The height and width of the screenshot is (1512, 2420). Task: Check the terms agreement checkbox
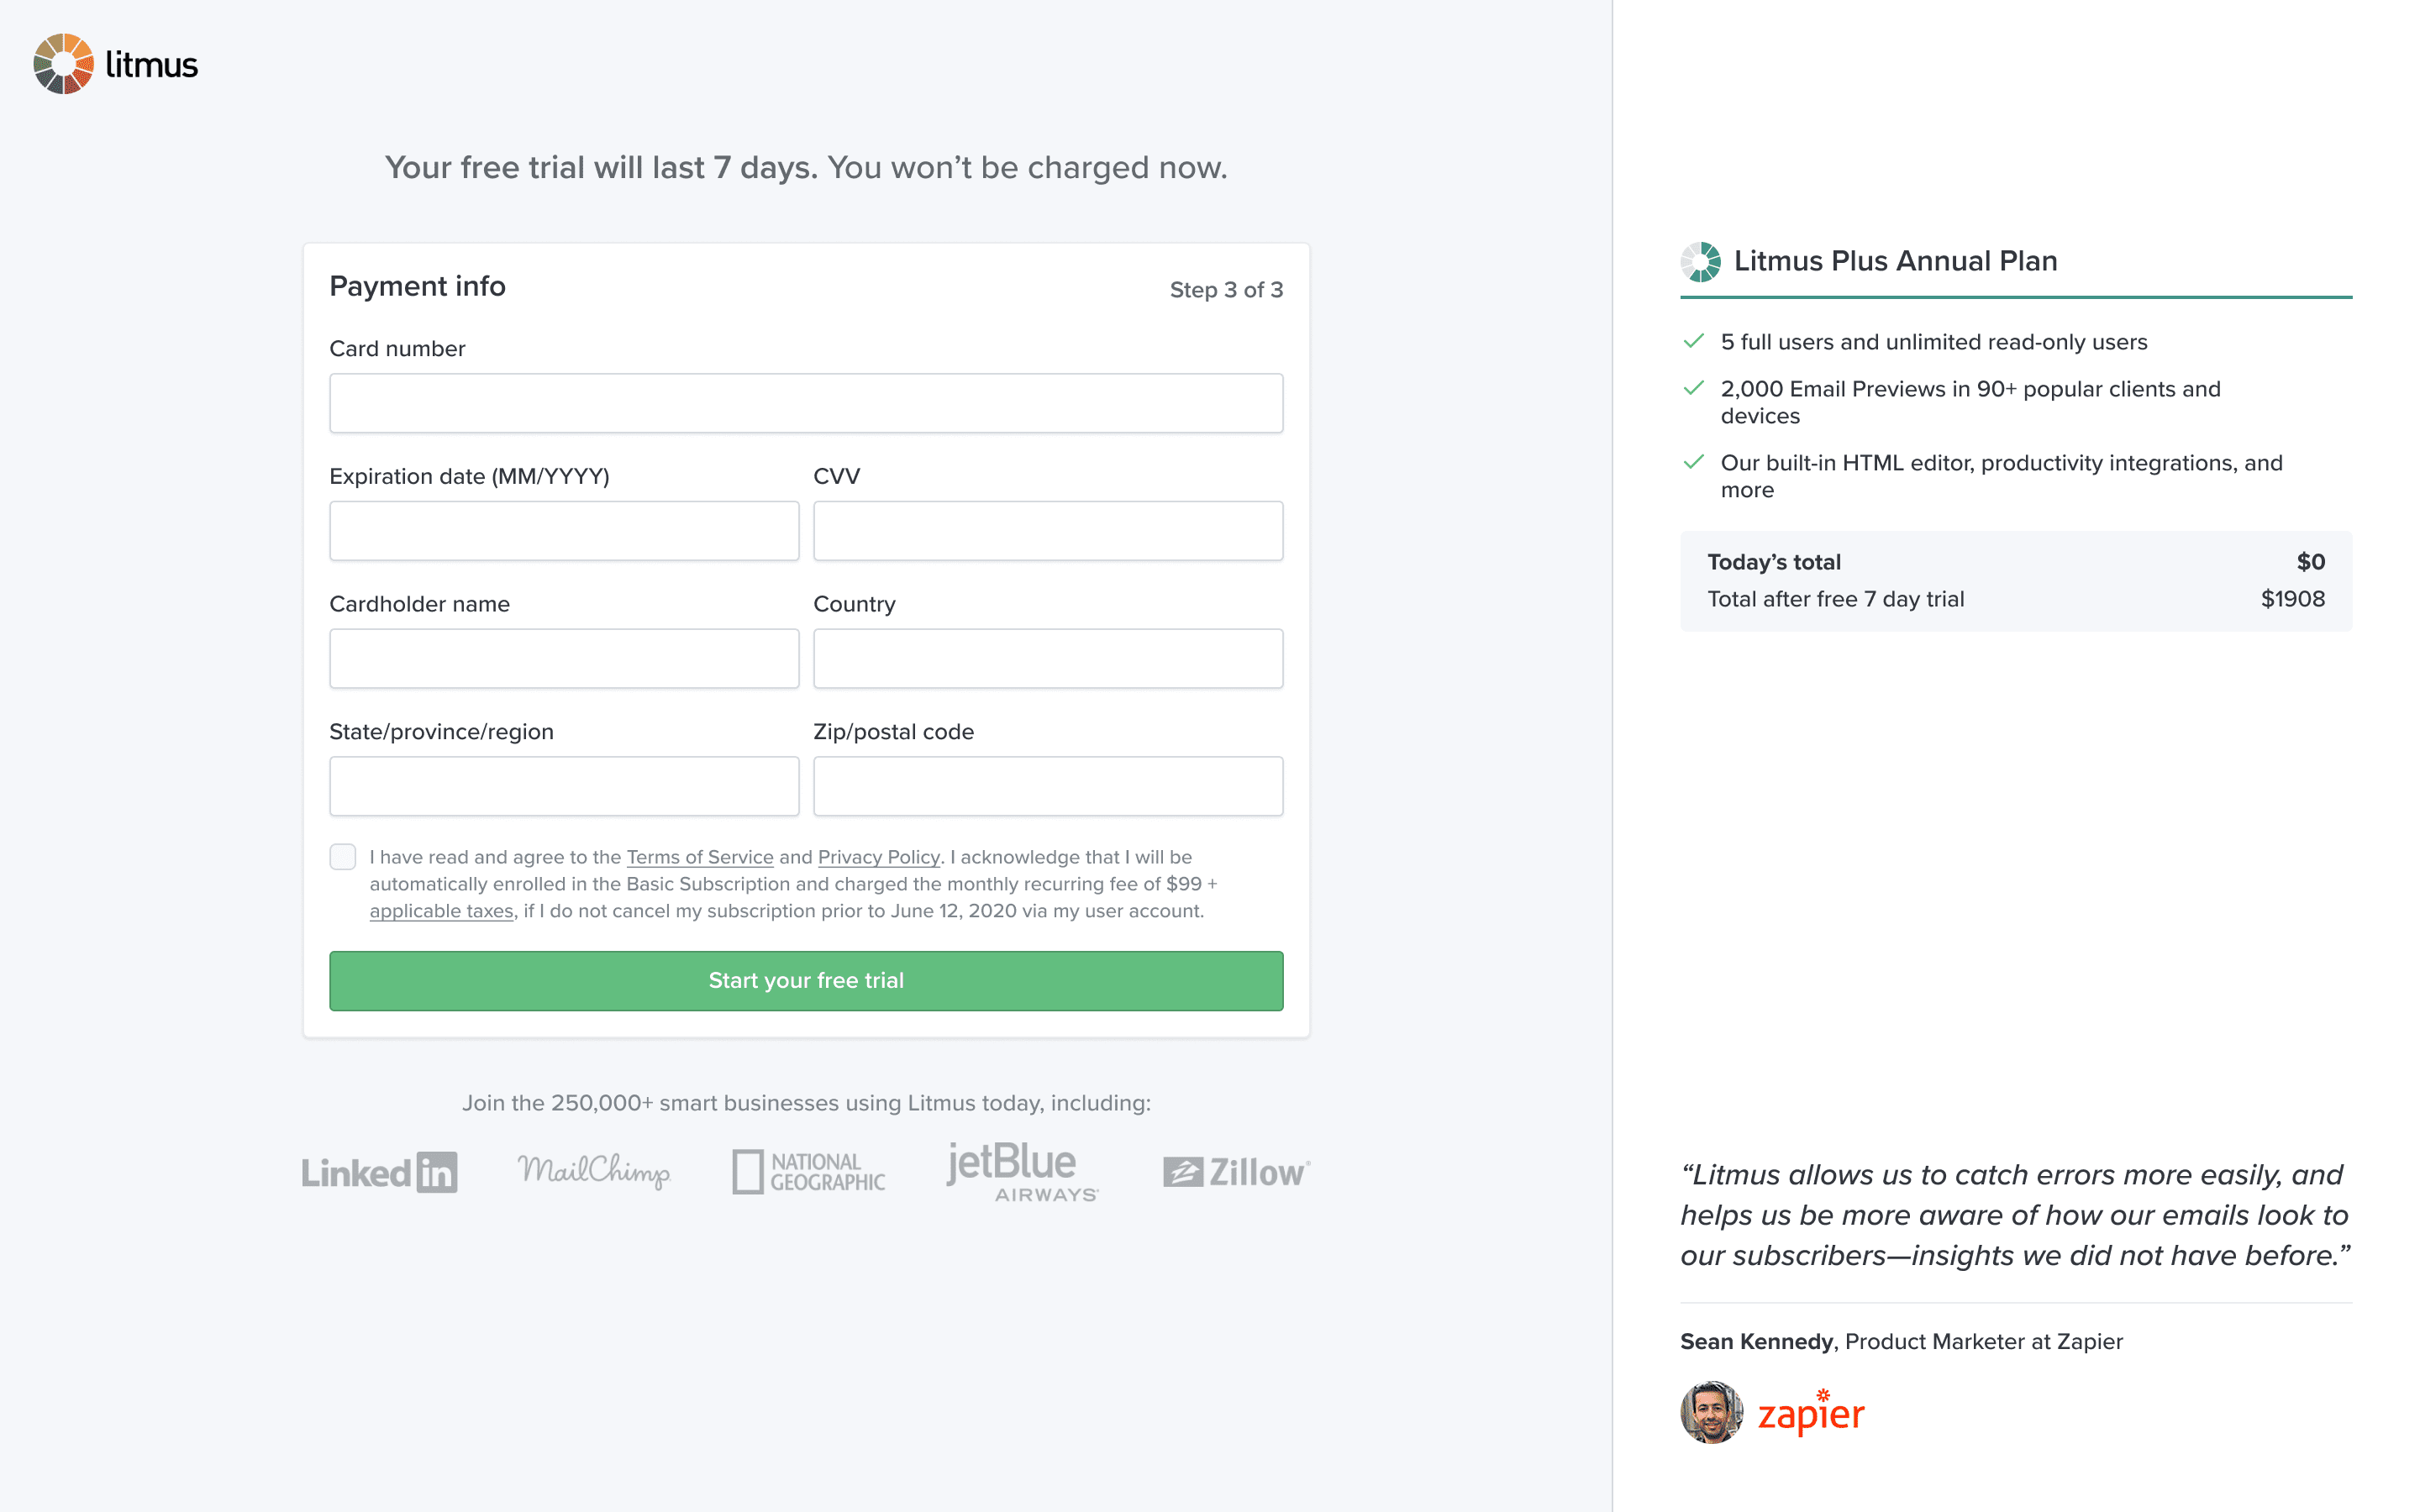[343, 857]
